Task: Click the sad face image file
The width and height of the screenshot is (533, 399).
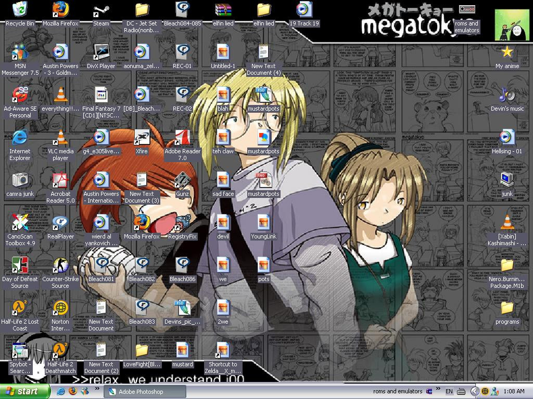Action: pyautogui.click(x=223, y=180)
